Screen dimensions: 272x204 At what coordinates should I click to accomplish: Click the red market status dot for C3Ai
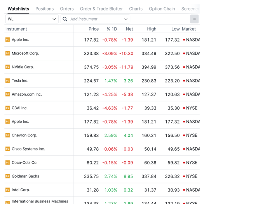pyautogui.click(x=184, y=108)
